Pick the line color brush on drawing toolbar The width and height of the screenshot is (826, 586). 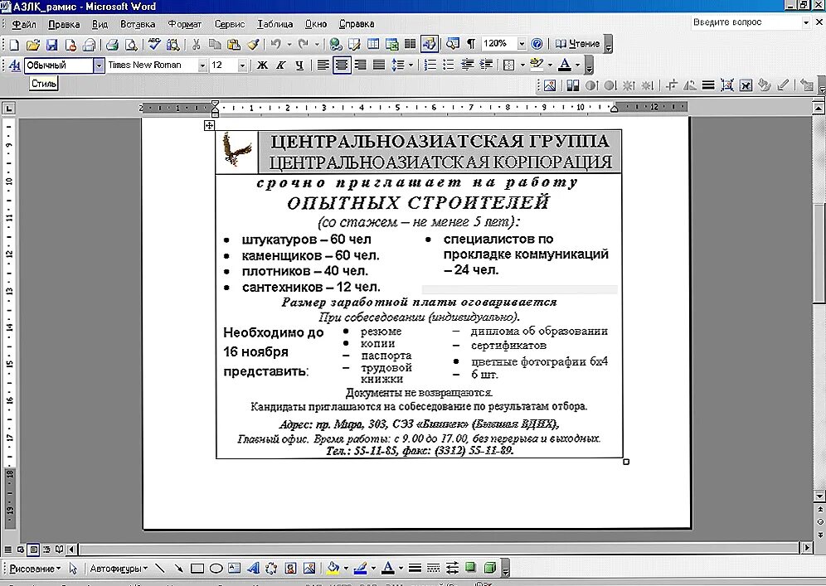click(x=360, y=569)
